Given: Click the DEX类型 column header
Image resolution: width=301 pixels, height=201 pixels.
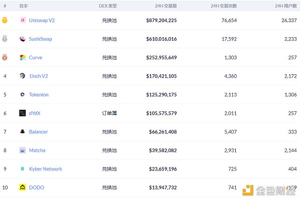Looking at the screenshot, I should tap(108, 6).
